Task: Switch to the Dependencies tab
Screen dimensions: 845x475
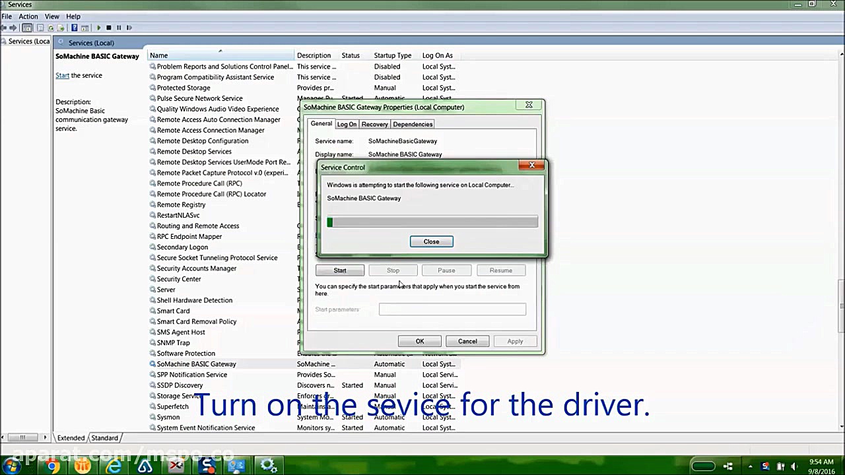Action: coord(413,124)
